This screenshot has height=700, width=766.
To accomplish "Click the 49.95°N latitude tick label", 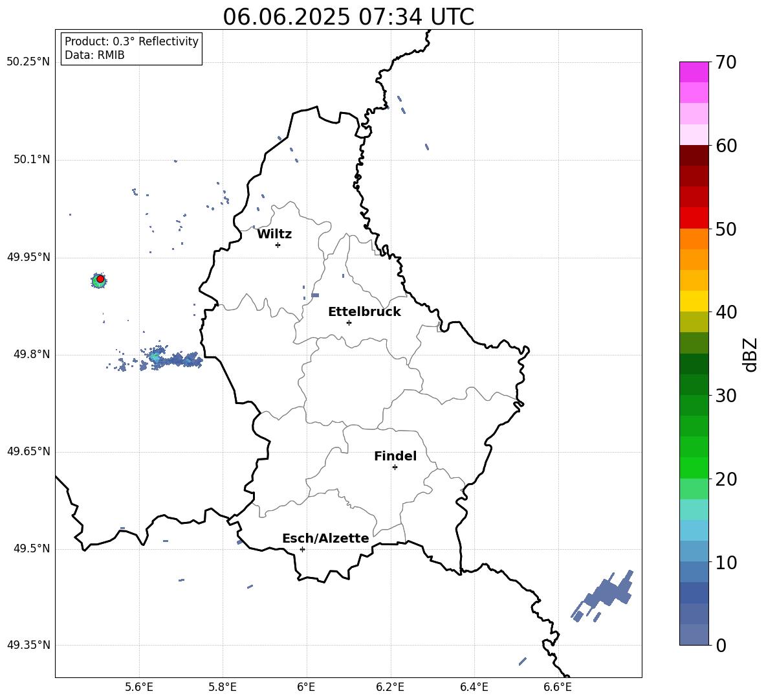I will point(28,257).
